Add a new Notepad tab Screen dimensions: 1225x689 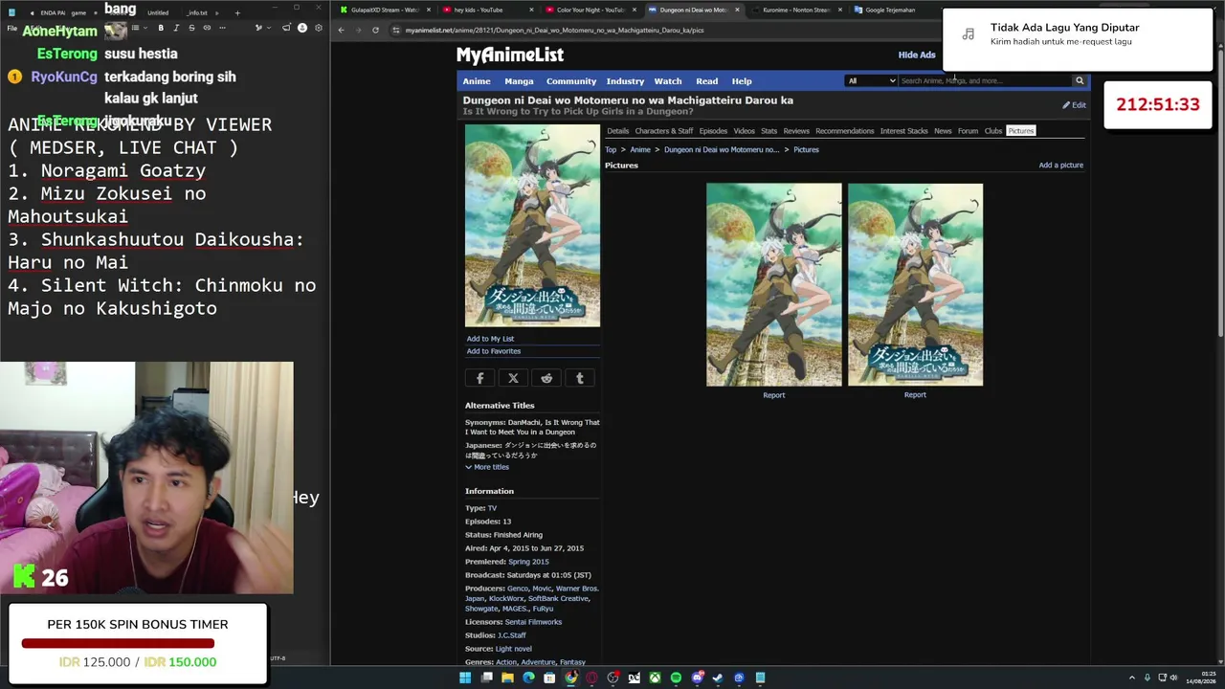coord(237,12)
